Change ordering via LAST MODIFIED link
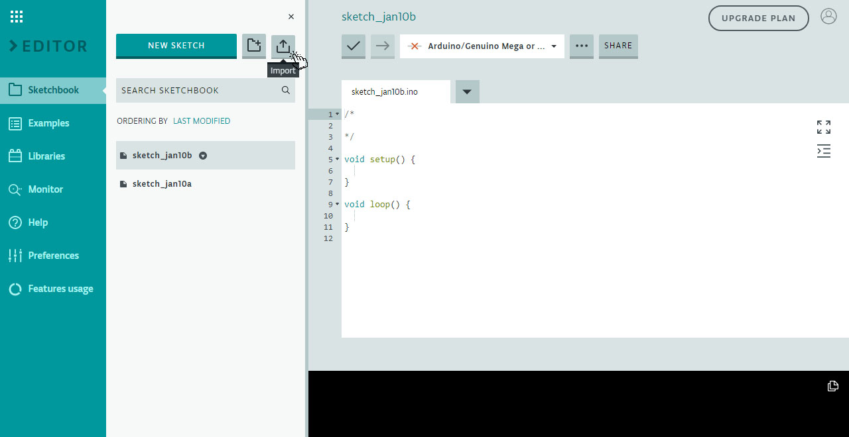The height and width of the screenshot is (437, 849). click(202, 121)
